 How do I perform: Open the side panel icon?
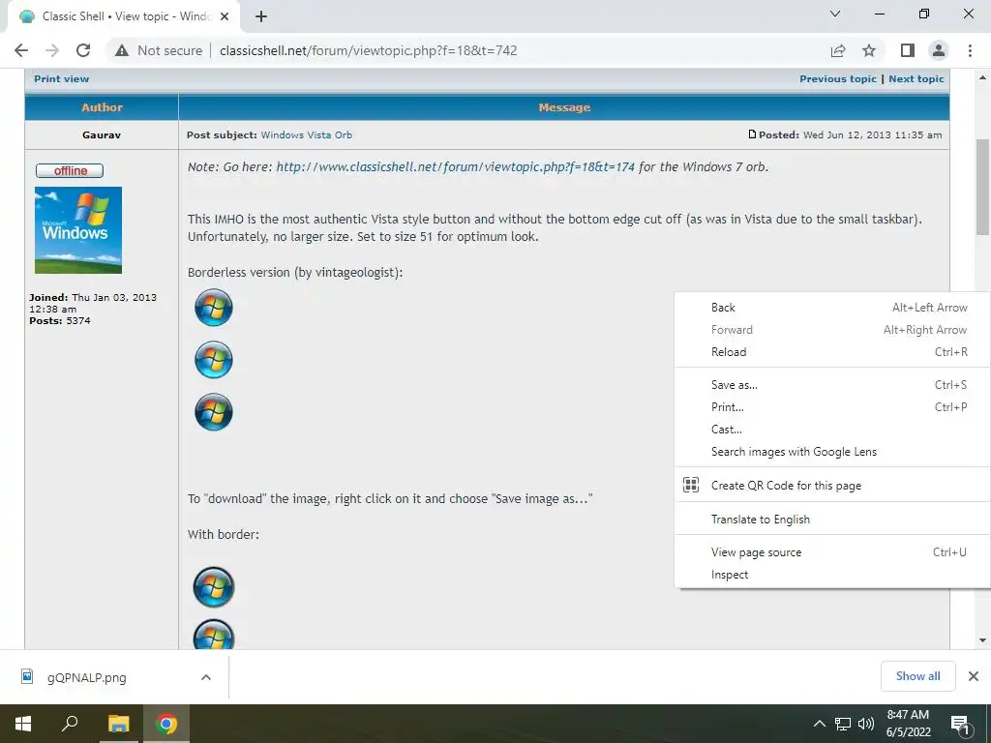pos(908,50)
